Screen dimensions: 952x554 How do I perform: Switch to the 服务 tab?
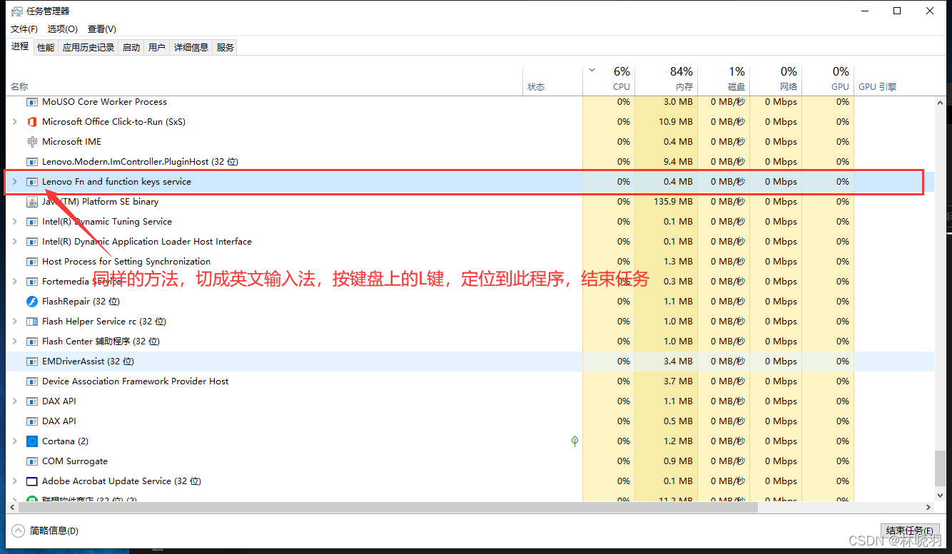pos(226,48)
